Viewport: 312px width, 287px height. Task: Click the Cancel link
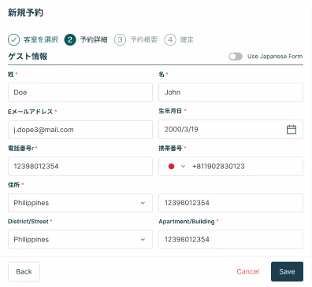point(248,271)
